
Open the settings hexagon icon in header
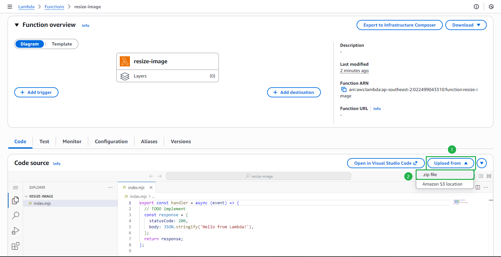tap(491, 7)
